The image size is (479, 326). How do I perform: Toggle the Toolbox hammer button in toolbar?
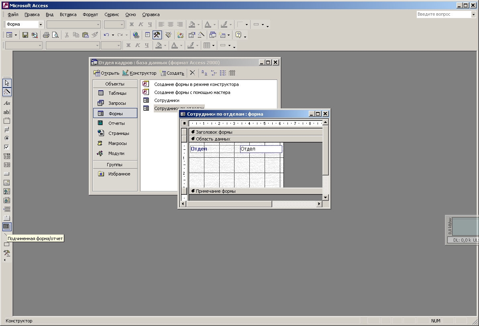(157, 35)
